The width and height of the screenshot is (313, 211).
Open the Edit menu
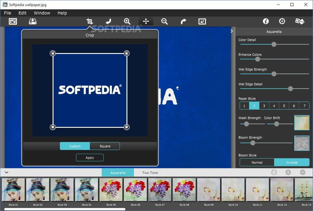tap(22, 13)
